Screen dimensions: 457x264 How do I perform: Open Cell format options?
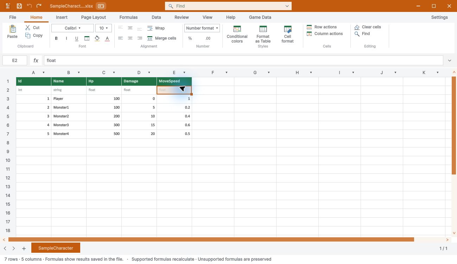click(x=287, y=34)
